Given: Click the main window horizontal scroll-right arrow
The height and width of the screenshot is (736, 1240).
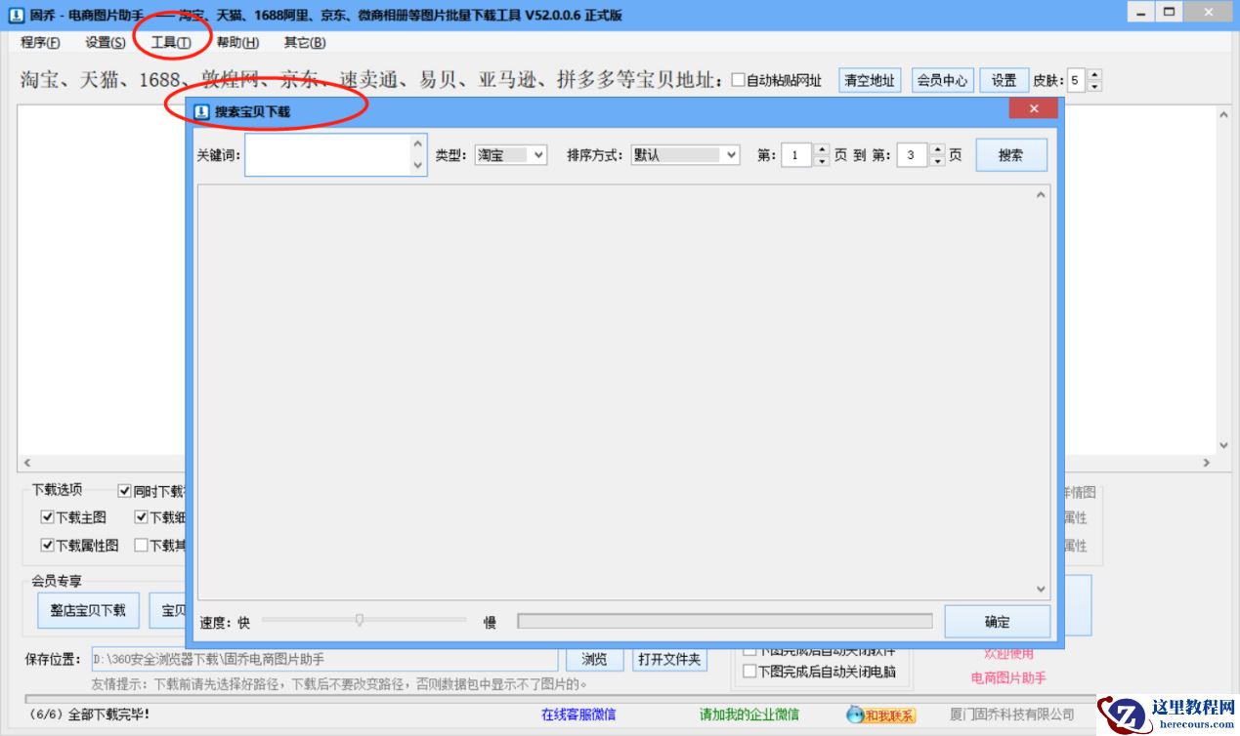Looking at the screenshot, I should 1206,463.
